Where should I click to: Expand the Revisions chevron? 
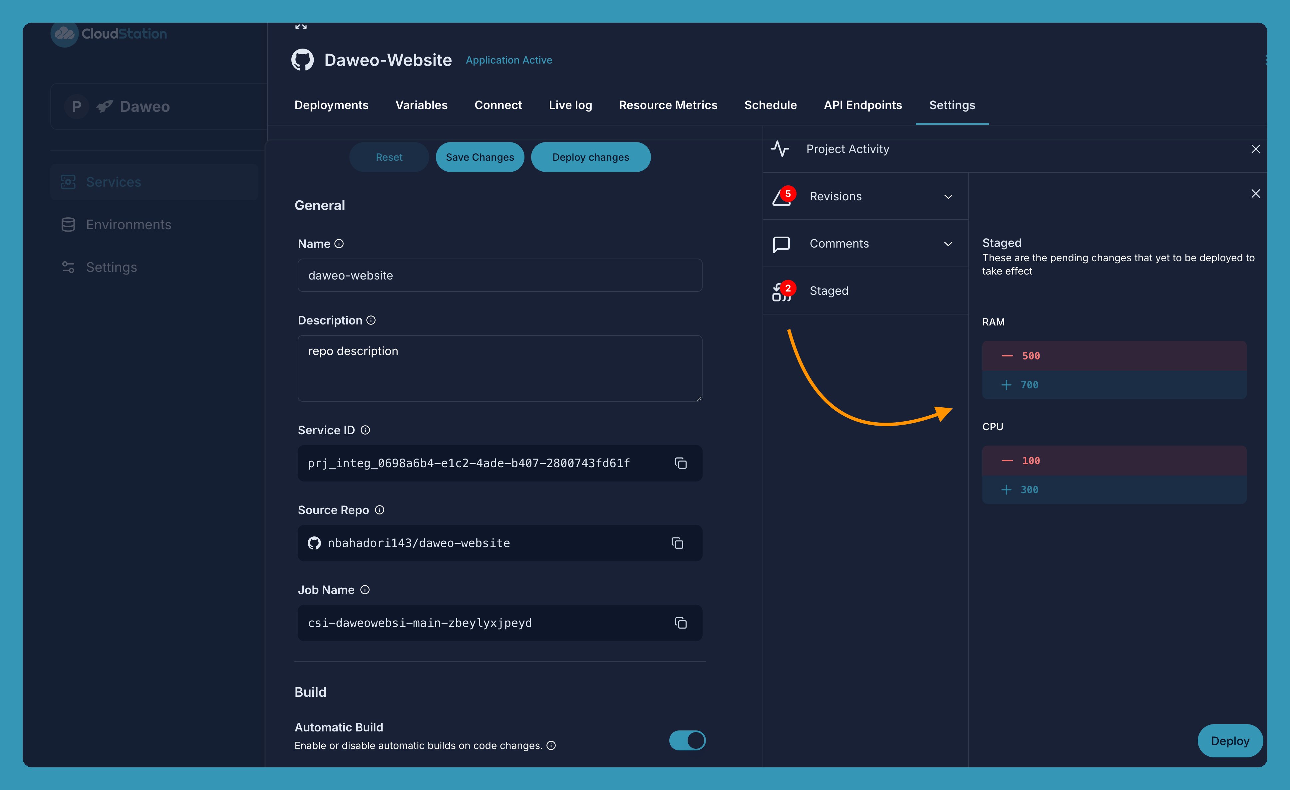(x=948, y=197)
